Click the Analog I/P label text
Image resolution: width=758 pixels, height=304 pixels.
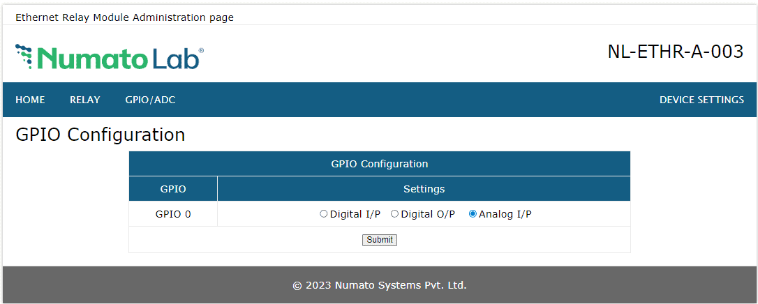(x=505, y=214)
